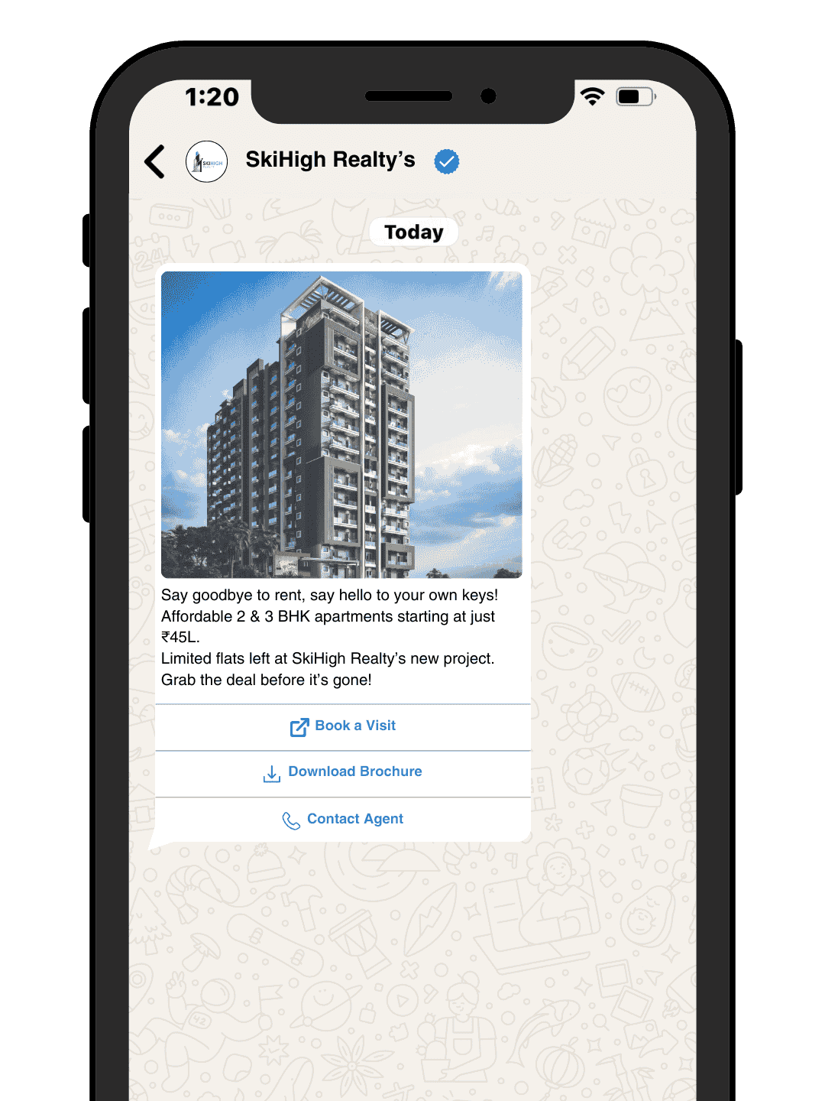Click the 'Say goodbye to rent' text line
This screenshot has width=825, height=1101.
(x=329, y=595)
